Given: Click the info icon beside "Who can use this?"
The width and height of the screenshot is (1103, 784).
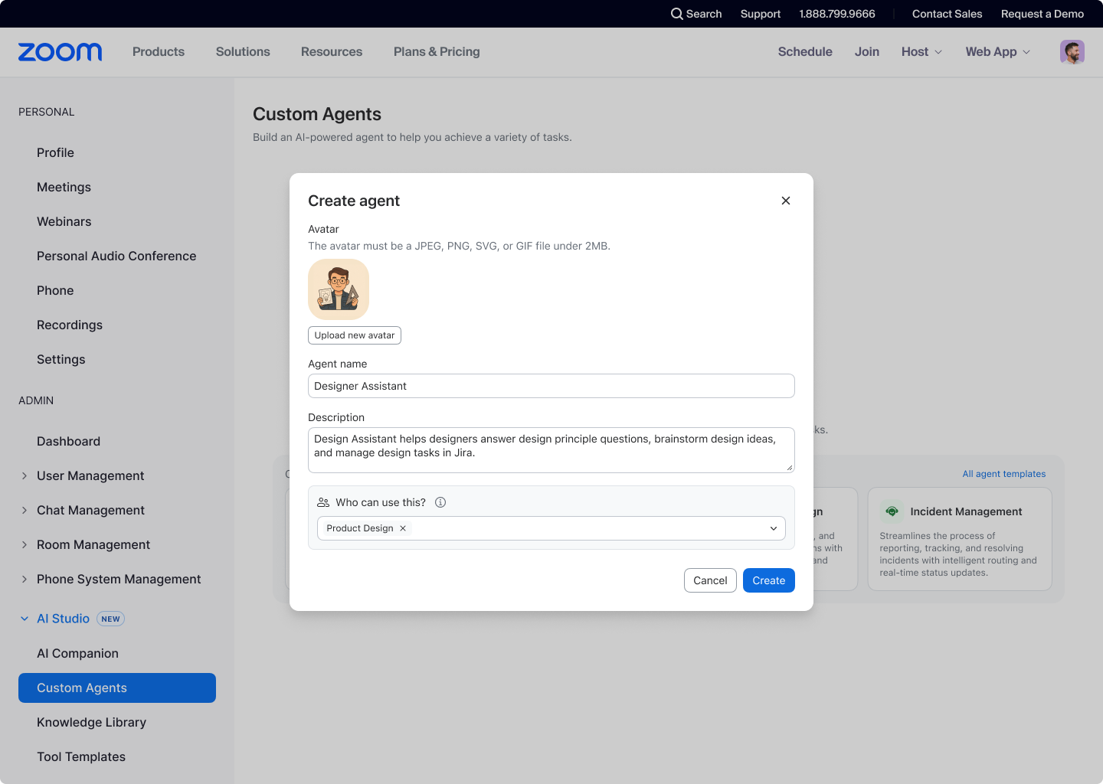Looking at the screenshot, I should pos(440,502).
